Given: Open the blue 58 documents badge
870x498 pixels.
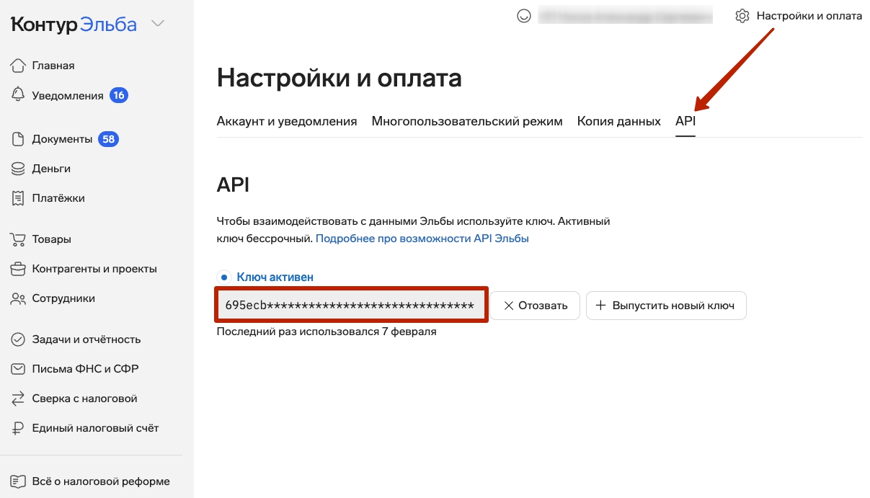Looking at the screenshot, I should (109, 139).
